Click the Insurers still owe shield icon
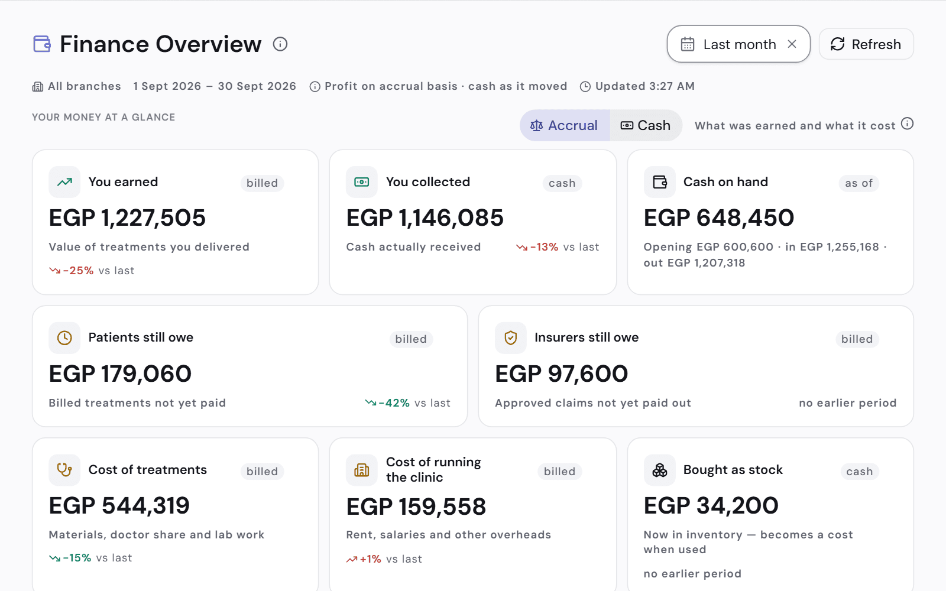946x591 pixels. coord(511,337)
